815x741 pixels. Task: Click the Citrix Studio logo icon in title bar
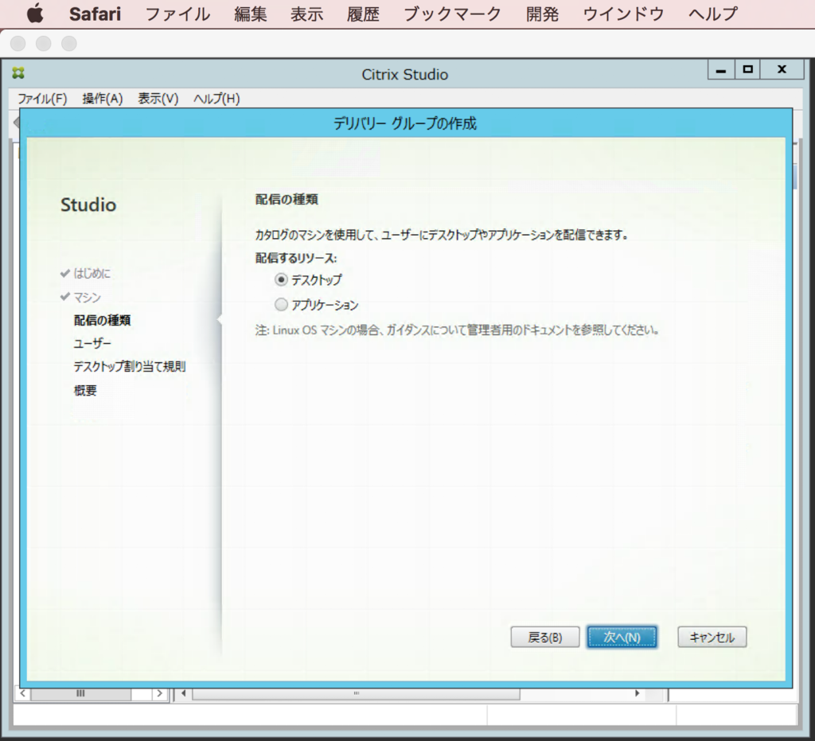click(18, 73)
